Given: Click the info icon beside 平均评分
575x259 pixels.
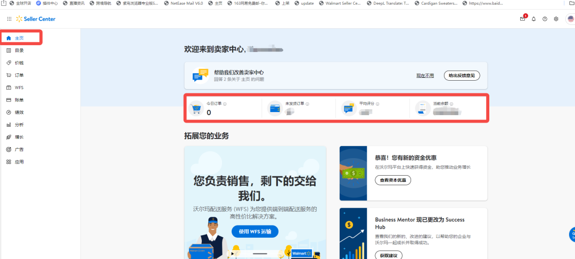Looking at the screenshot, I should (377, 103).
